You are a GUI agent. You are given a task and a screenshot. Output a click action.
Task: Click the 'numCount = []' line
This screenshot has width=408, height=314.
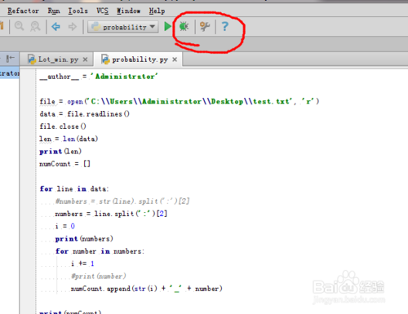(x=64, y=164)
